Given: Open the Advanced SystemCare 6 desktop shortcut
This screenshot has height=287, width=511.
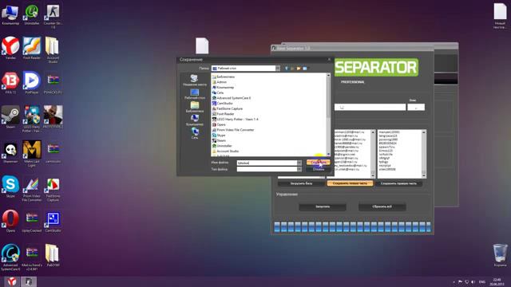Looking at the screenshot, I should [10, 257].
